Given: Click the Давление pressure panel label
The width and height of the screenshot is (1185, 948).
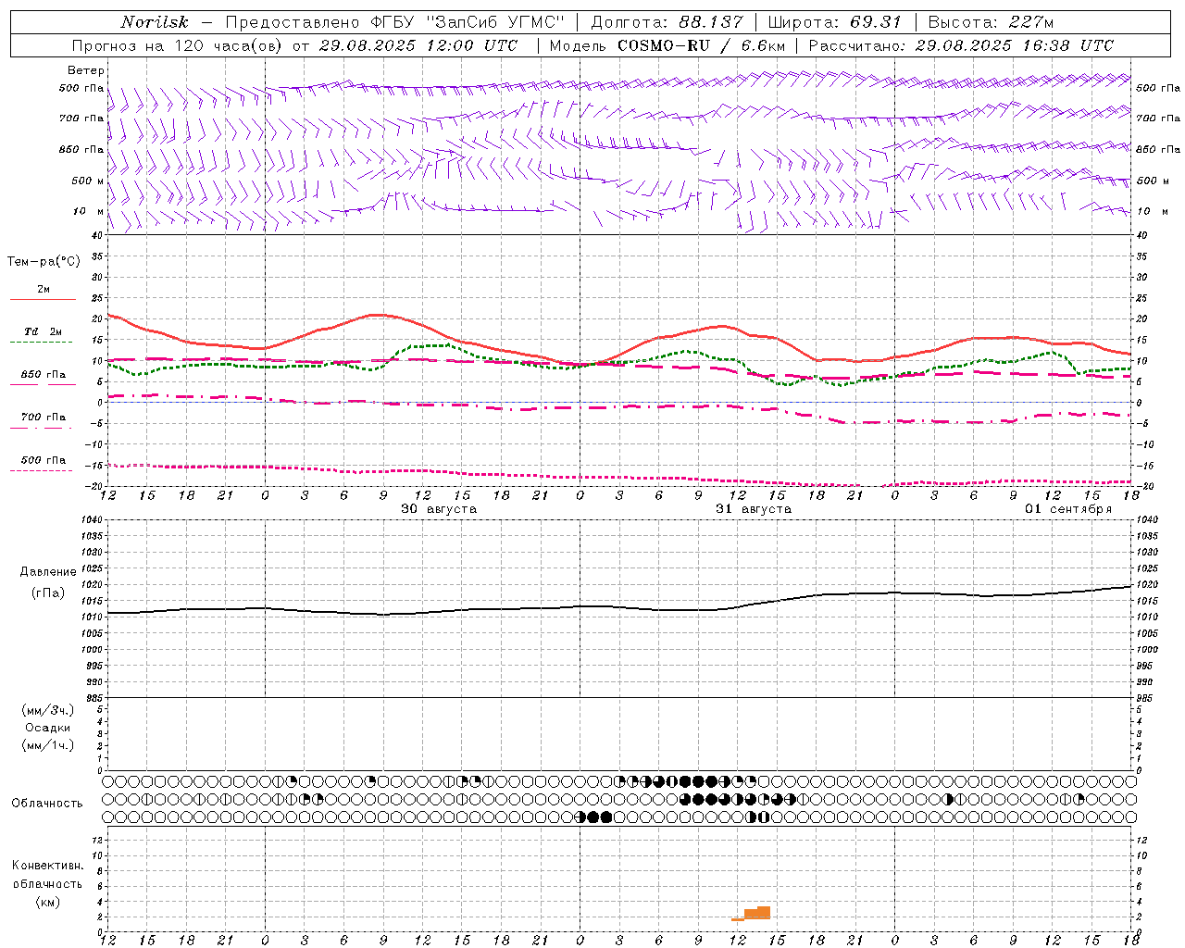Looking at the screenshot, I should 48,572.
